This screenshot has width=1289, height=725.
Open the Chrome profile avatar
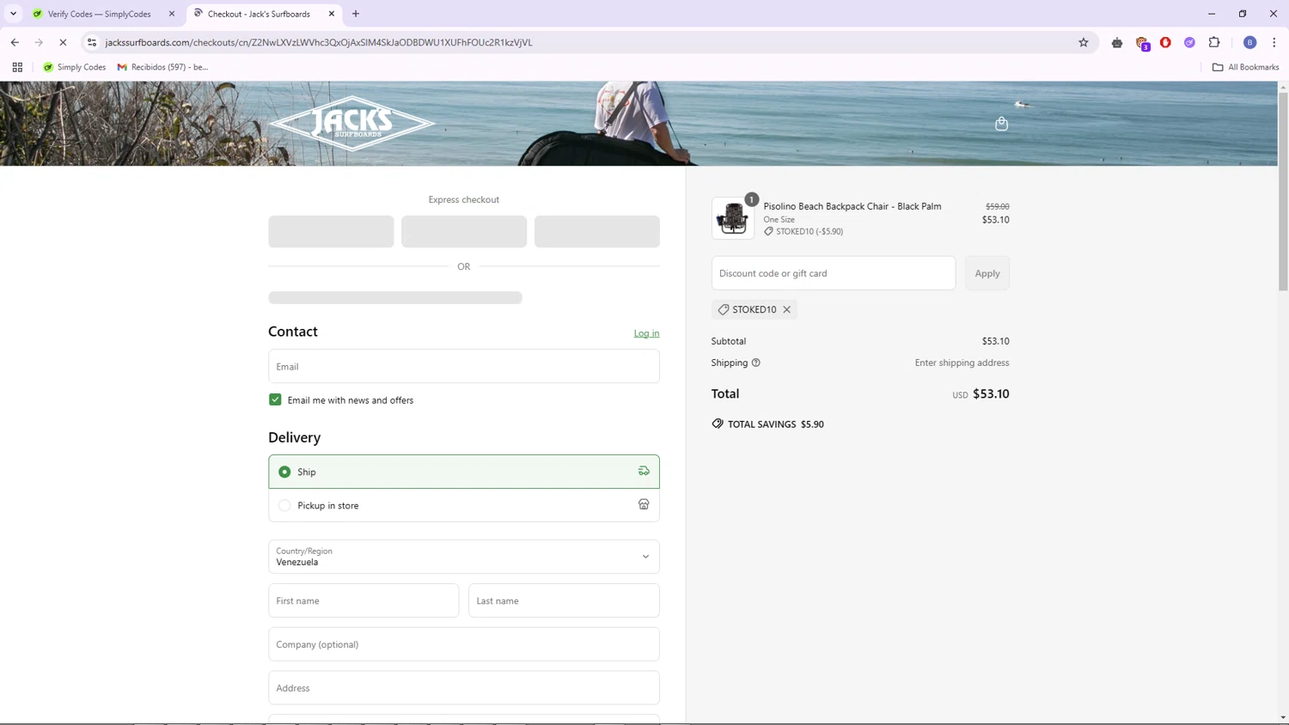pos(1250,42)
